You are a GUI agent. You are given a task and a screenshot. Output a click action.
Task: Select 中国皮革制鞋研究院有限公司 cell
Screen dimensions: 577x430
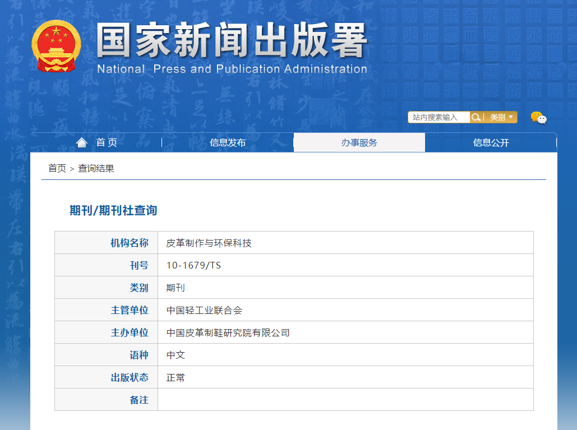(x=228, y=333)
